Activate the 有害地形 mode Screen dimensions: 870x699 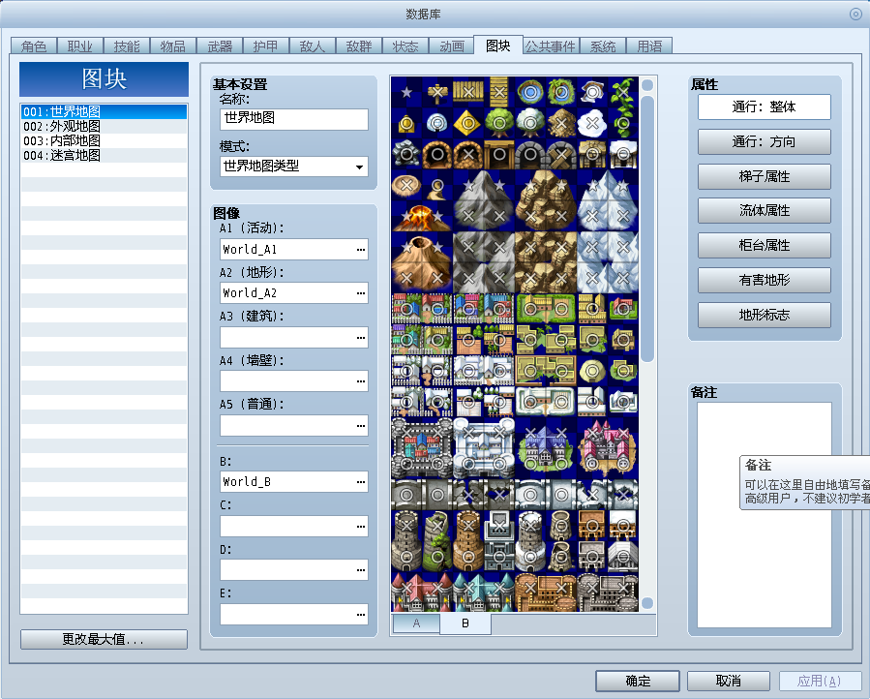(764, 281)
